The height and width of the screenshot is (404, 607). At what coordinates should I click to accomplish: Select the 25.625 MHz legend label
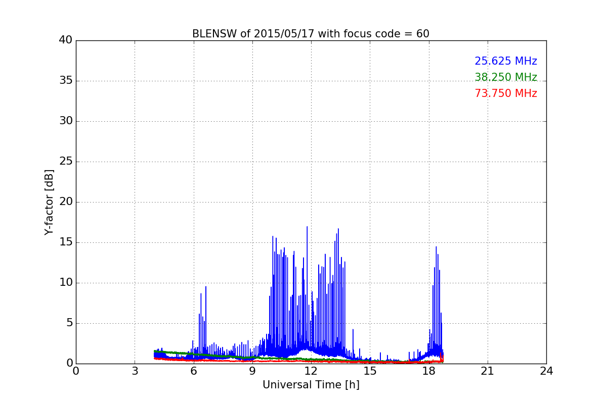[x=506, y=61]
